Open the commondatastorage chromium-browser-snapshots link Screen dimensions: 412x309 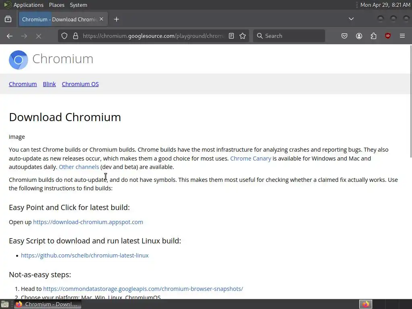click(143, 289)
